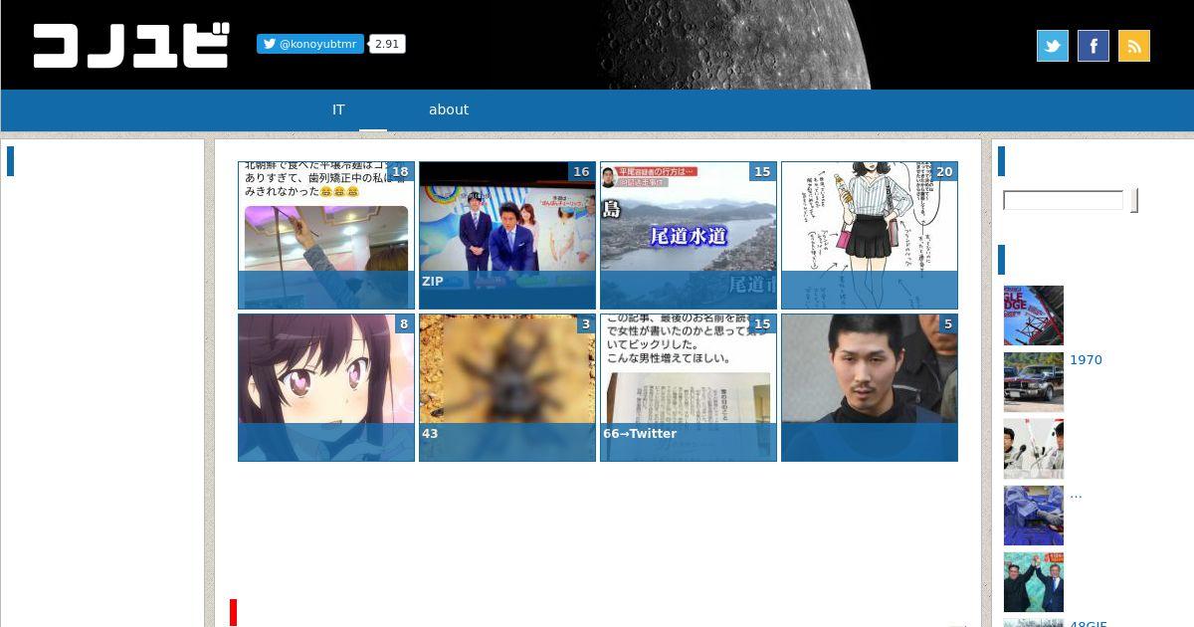
Task: Open the blurred spider tile labeled 43
Action: (507, 388)
